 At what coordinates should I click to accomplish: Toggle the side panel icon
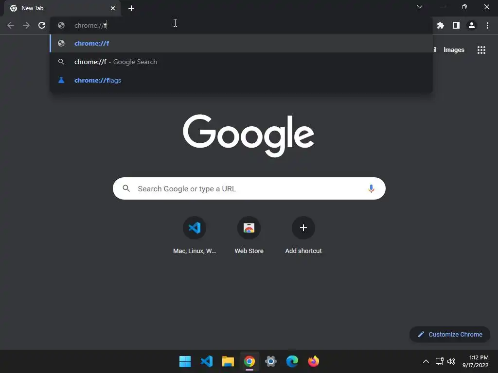click(x=456, y=25)
